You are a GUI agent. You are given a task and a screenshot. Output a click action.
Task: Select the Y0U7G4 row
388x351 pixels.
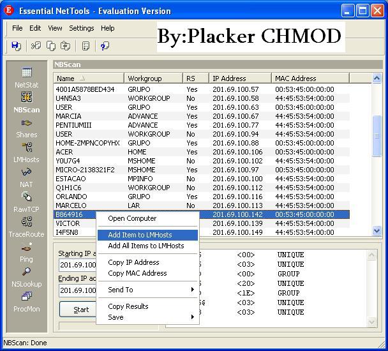pos(202,161)
